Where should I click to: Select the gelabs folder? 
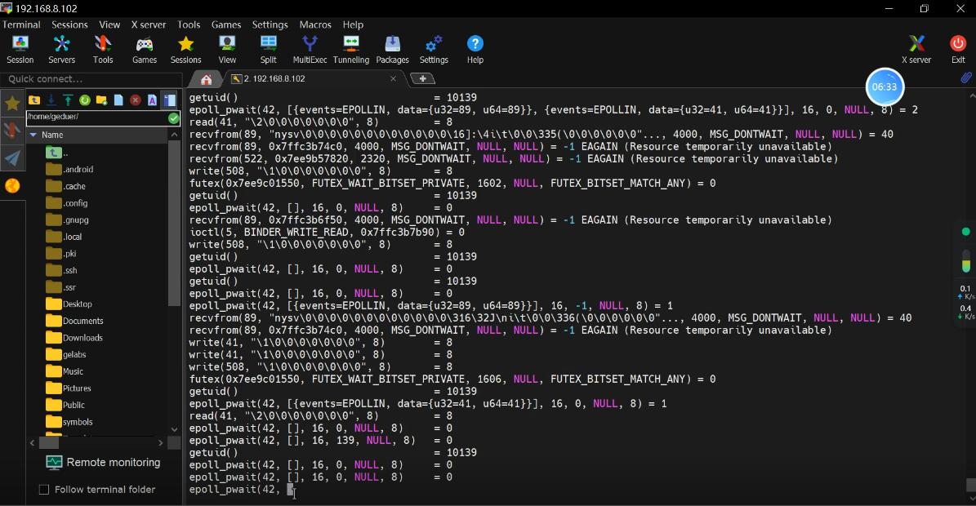point(67,354)
